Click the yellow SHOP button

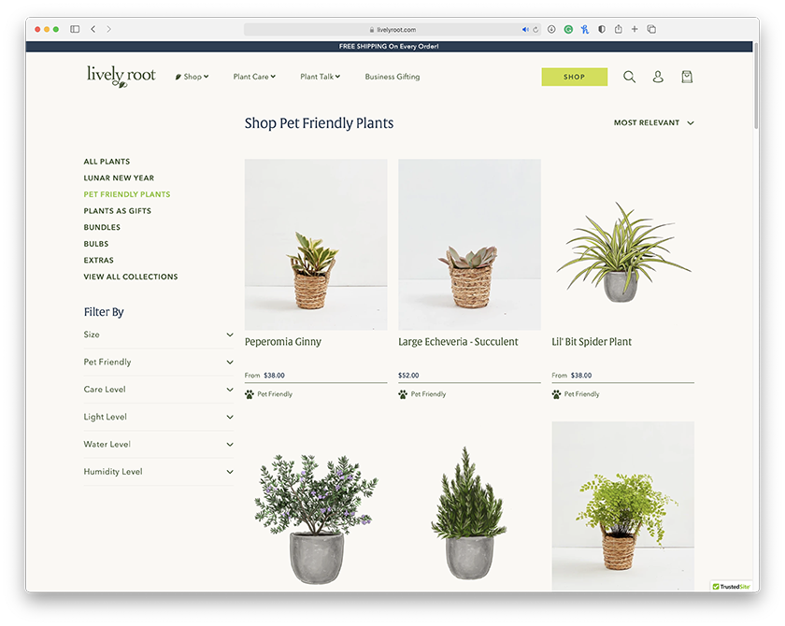point(574,77)
